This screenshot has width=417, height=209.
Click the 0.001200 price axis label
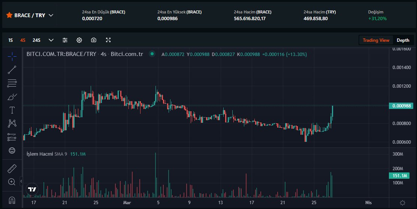point(402,86)
